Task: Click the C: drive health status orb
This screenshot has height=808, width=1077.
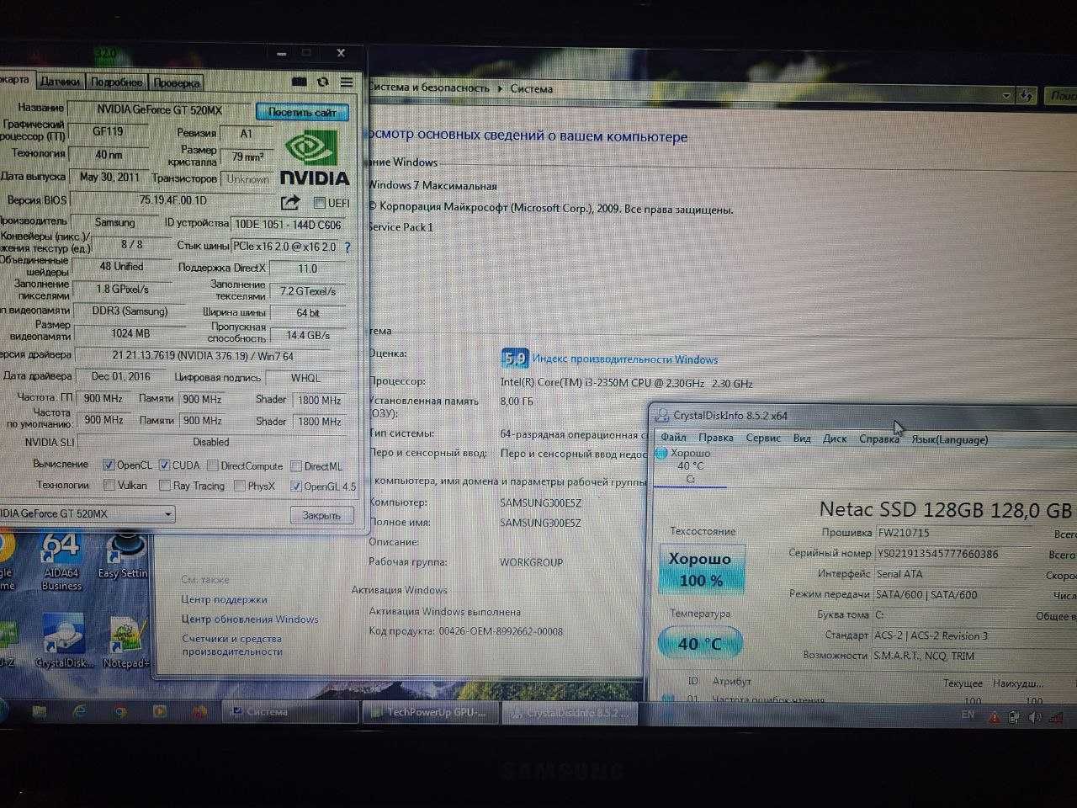Action: point(661,454)
